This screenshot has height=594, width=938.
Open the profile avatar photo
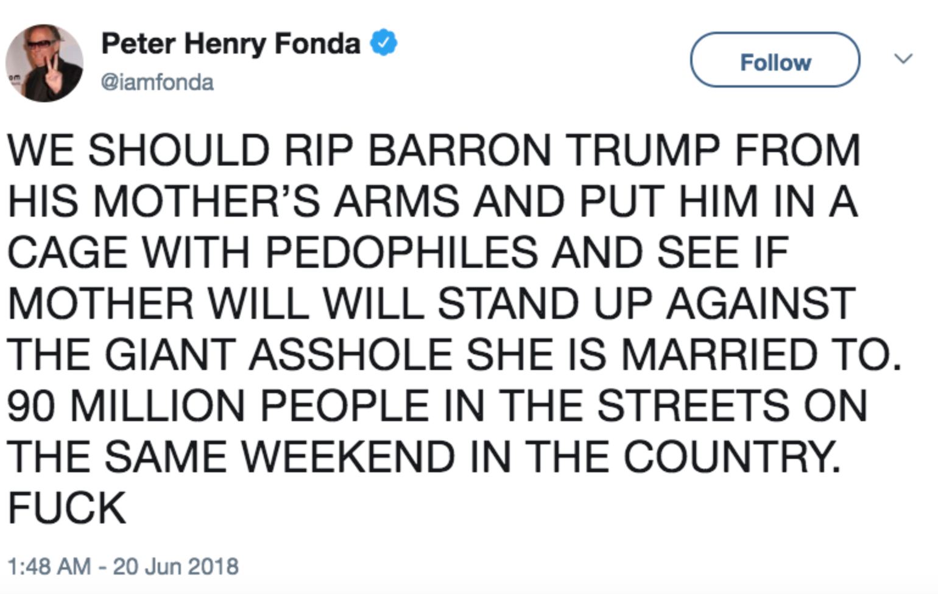44,63
